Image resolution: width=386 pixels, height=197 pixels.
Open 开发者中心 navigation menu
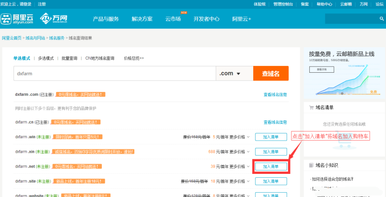pyautogui.click(x=207, y=19)
